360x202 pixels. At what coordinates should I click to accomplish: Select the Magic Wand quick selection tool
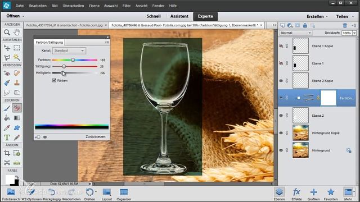pos(17,57)
